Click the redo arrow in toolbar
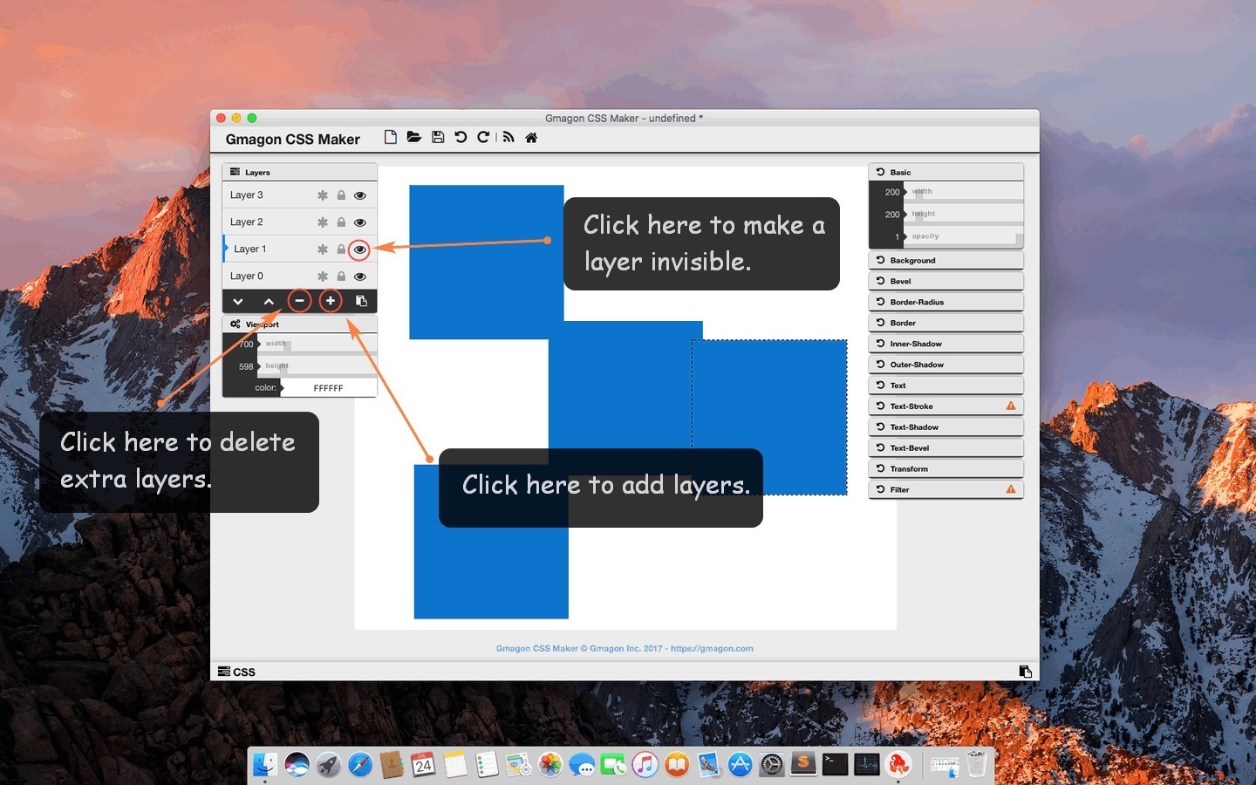The width and height of the screenshot is (1256, 785). coord(483,137)
